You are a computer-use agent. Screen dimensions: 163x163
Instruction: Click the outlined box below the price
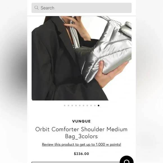[x=76, y=162]
